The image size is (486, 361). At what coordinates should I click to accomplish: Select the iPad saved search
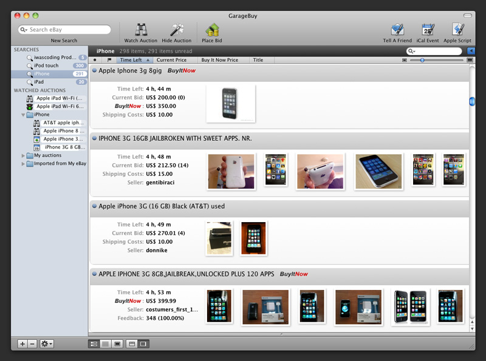coord(50,82)
